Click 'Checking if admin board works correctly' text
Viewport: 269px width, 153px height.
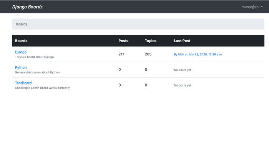click(x=42, y=88)
